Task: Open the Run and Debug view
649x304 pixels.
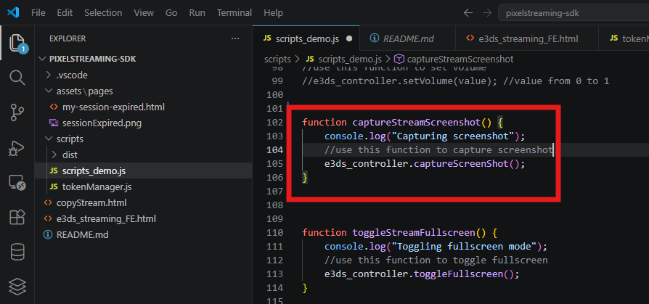Action: 17,148
